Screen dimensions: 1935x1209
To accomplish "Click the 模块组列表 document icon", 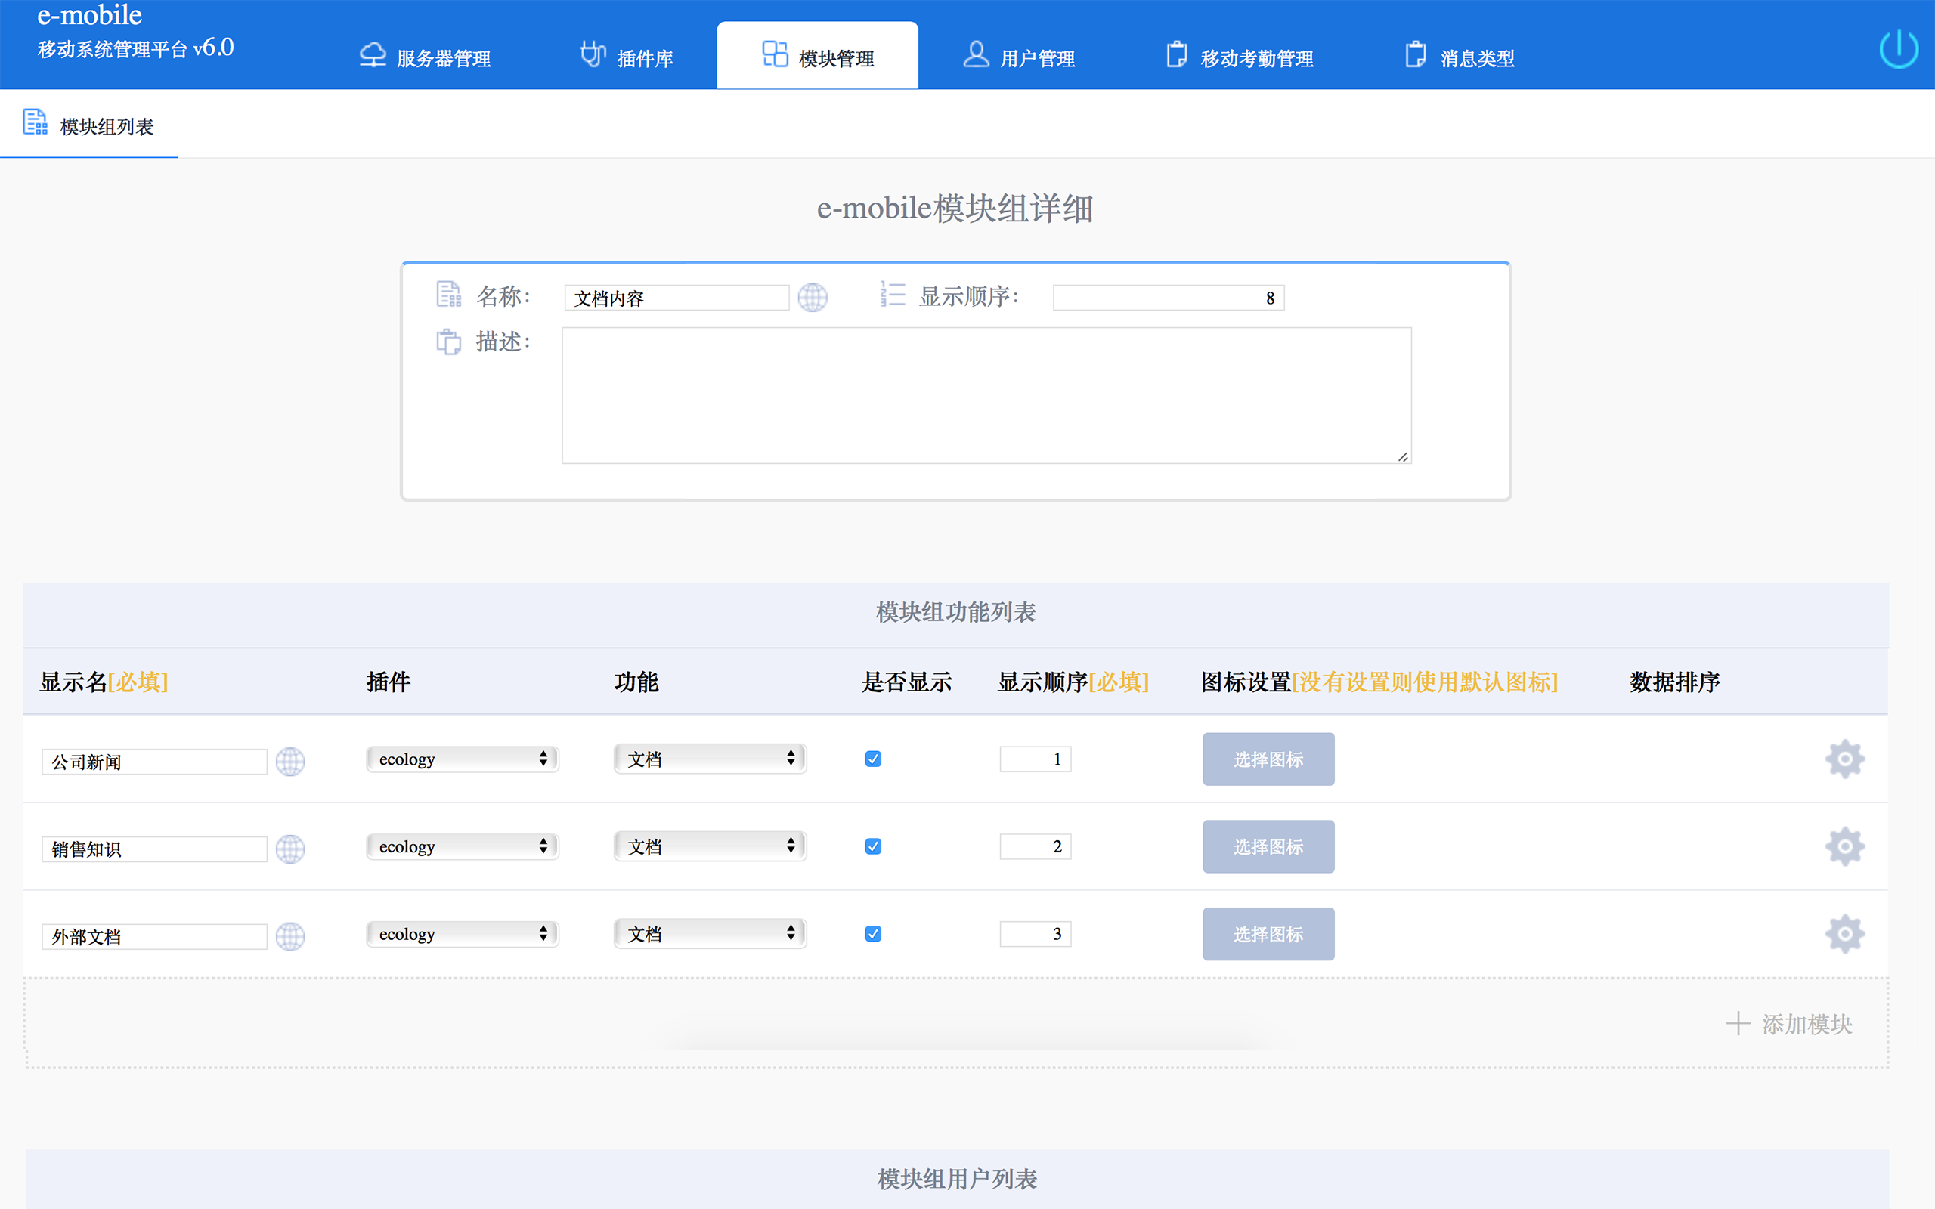I will click(x=36, y=122).
